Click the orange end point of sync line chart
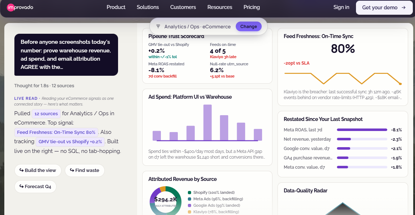Image resolution: width=415 pixels, height=215 pixels. pyautogui.click(x=400, y=84)
